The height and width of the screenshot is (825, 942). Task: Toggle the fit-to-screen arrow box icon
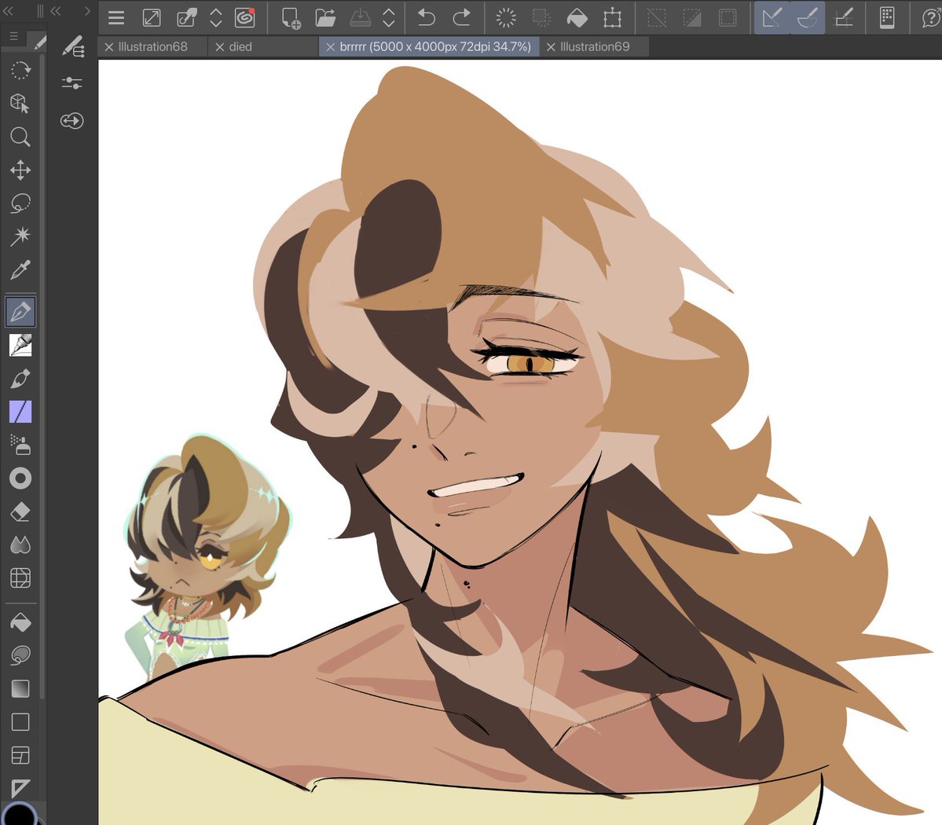pyautogui.click(x=152, y=18)
